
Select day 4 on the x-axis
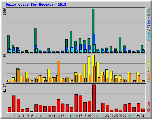[x=23, y=116]
